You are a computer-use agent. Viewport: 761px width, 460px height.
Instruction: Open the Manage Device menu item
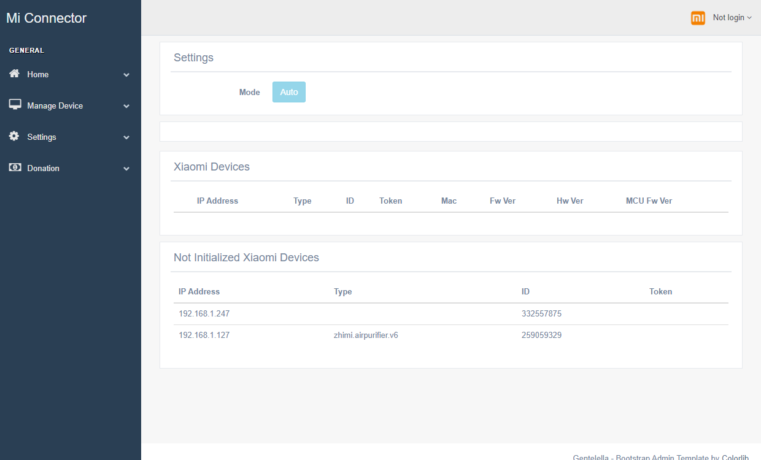(x=71, y=105)
